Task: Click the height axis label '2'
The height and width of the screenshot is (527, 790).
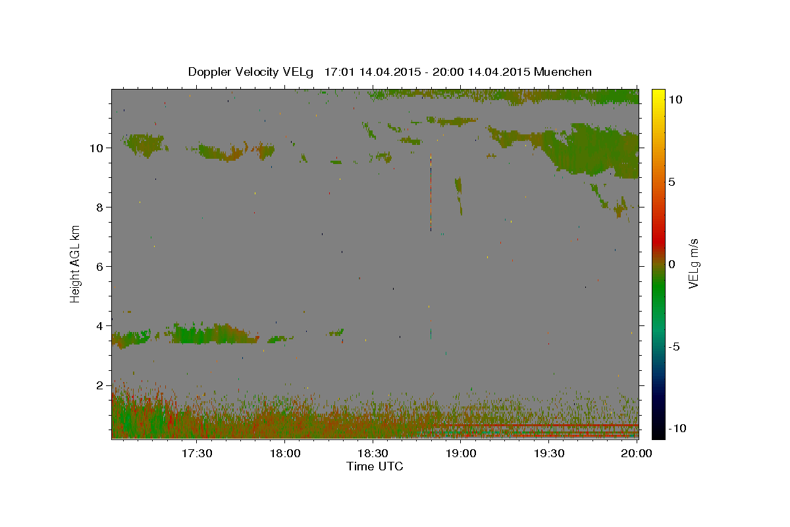Action: point(99,385)
